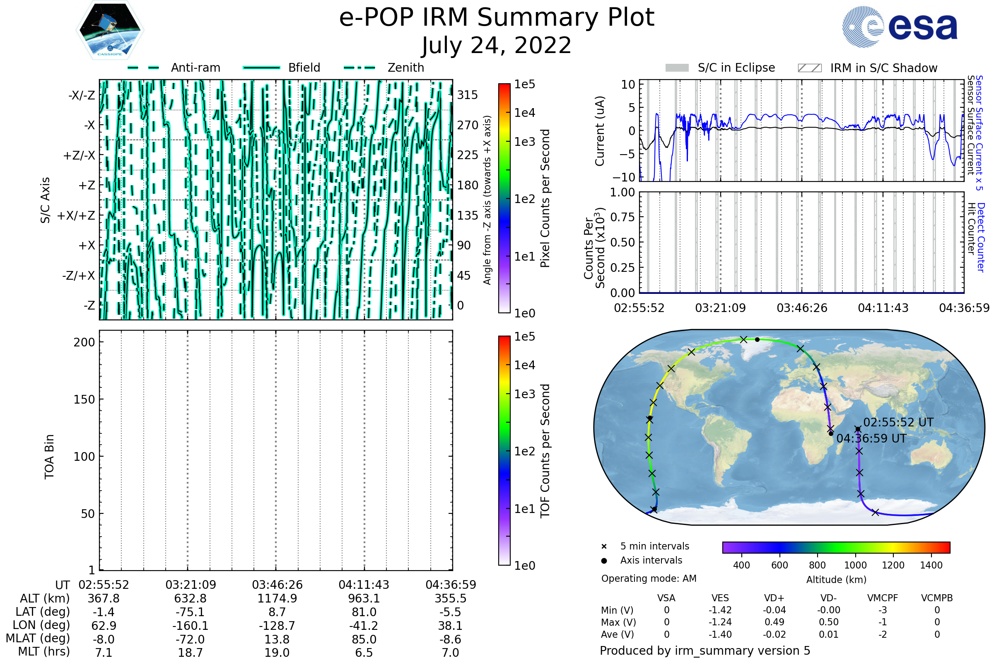
Task: Click the Altitude (km) color bar
Action: (x=836, y=547)
